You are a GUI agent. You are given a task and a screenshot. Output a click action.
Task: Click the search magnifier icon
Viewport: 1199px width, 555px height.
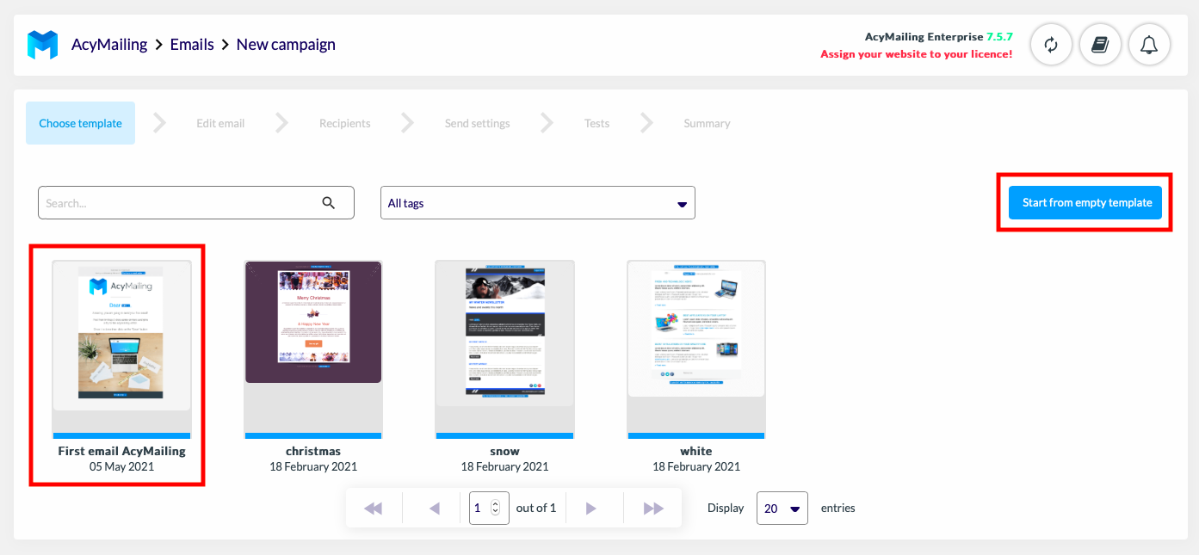click(328, 203)
